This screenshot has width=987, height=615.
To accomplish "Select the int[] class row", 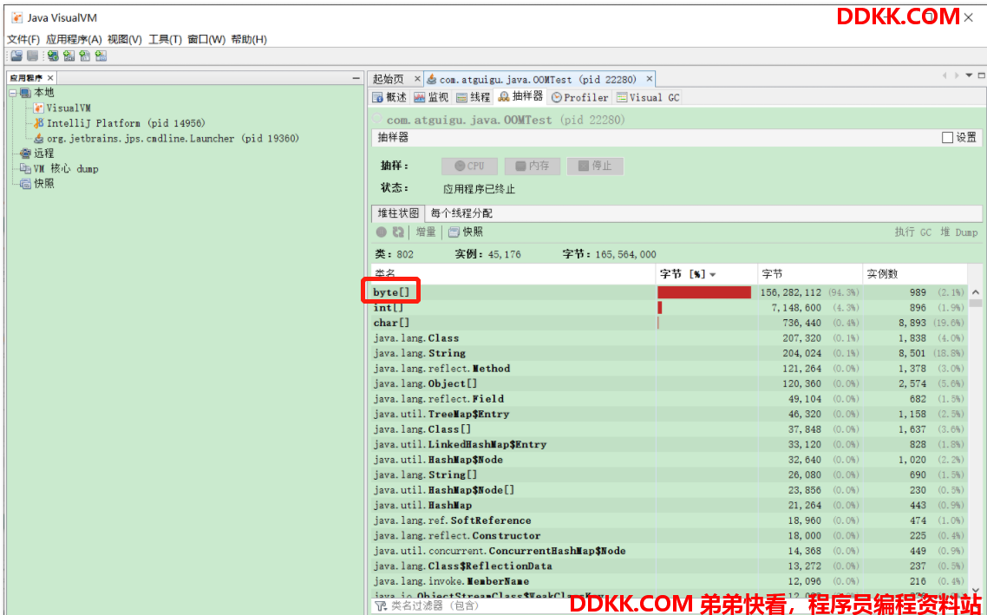I will 670,308.
